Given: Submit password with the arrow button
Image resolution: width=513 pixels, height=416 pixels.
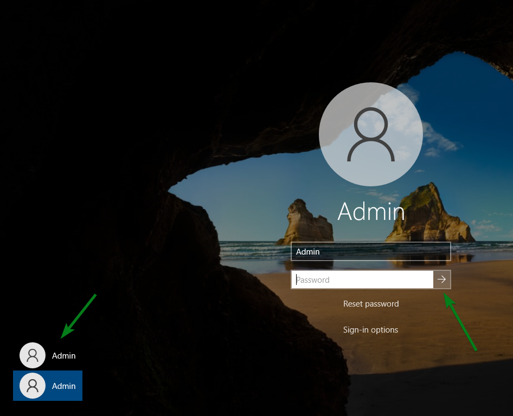Looking at the screenshot, I should [442, 279].
